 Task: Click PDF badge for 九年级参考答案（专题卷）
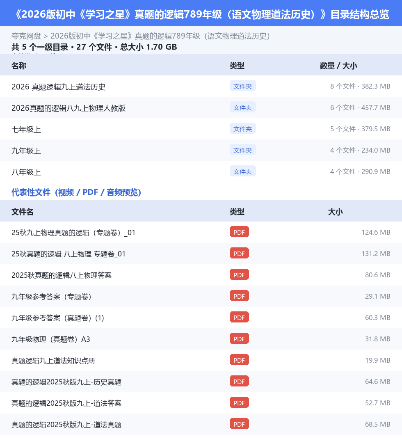pos(239,296)
